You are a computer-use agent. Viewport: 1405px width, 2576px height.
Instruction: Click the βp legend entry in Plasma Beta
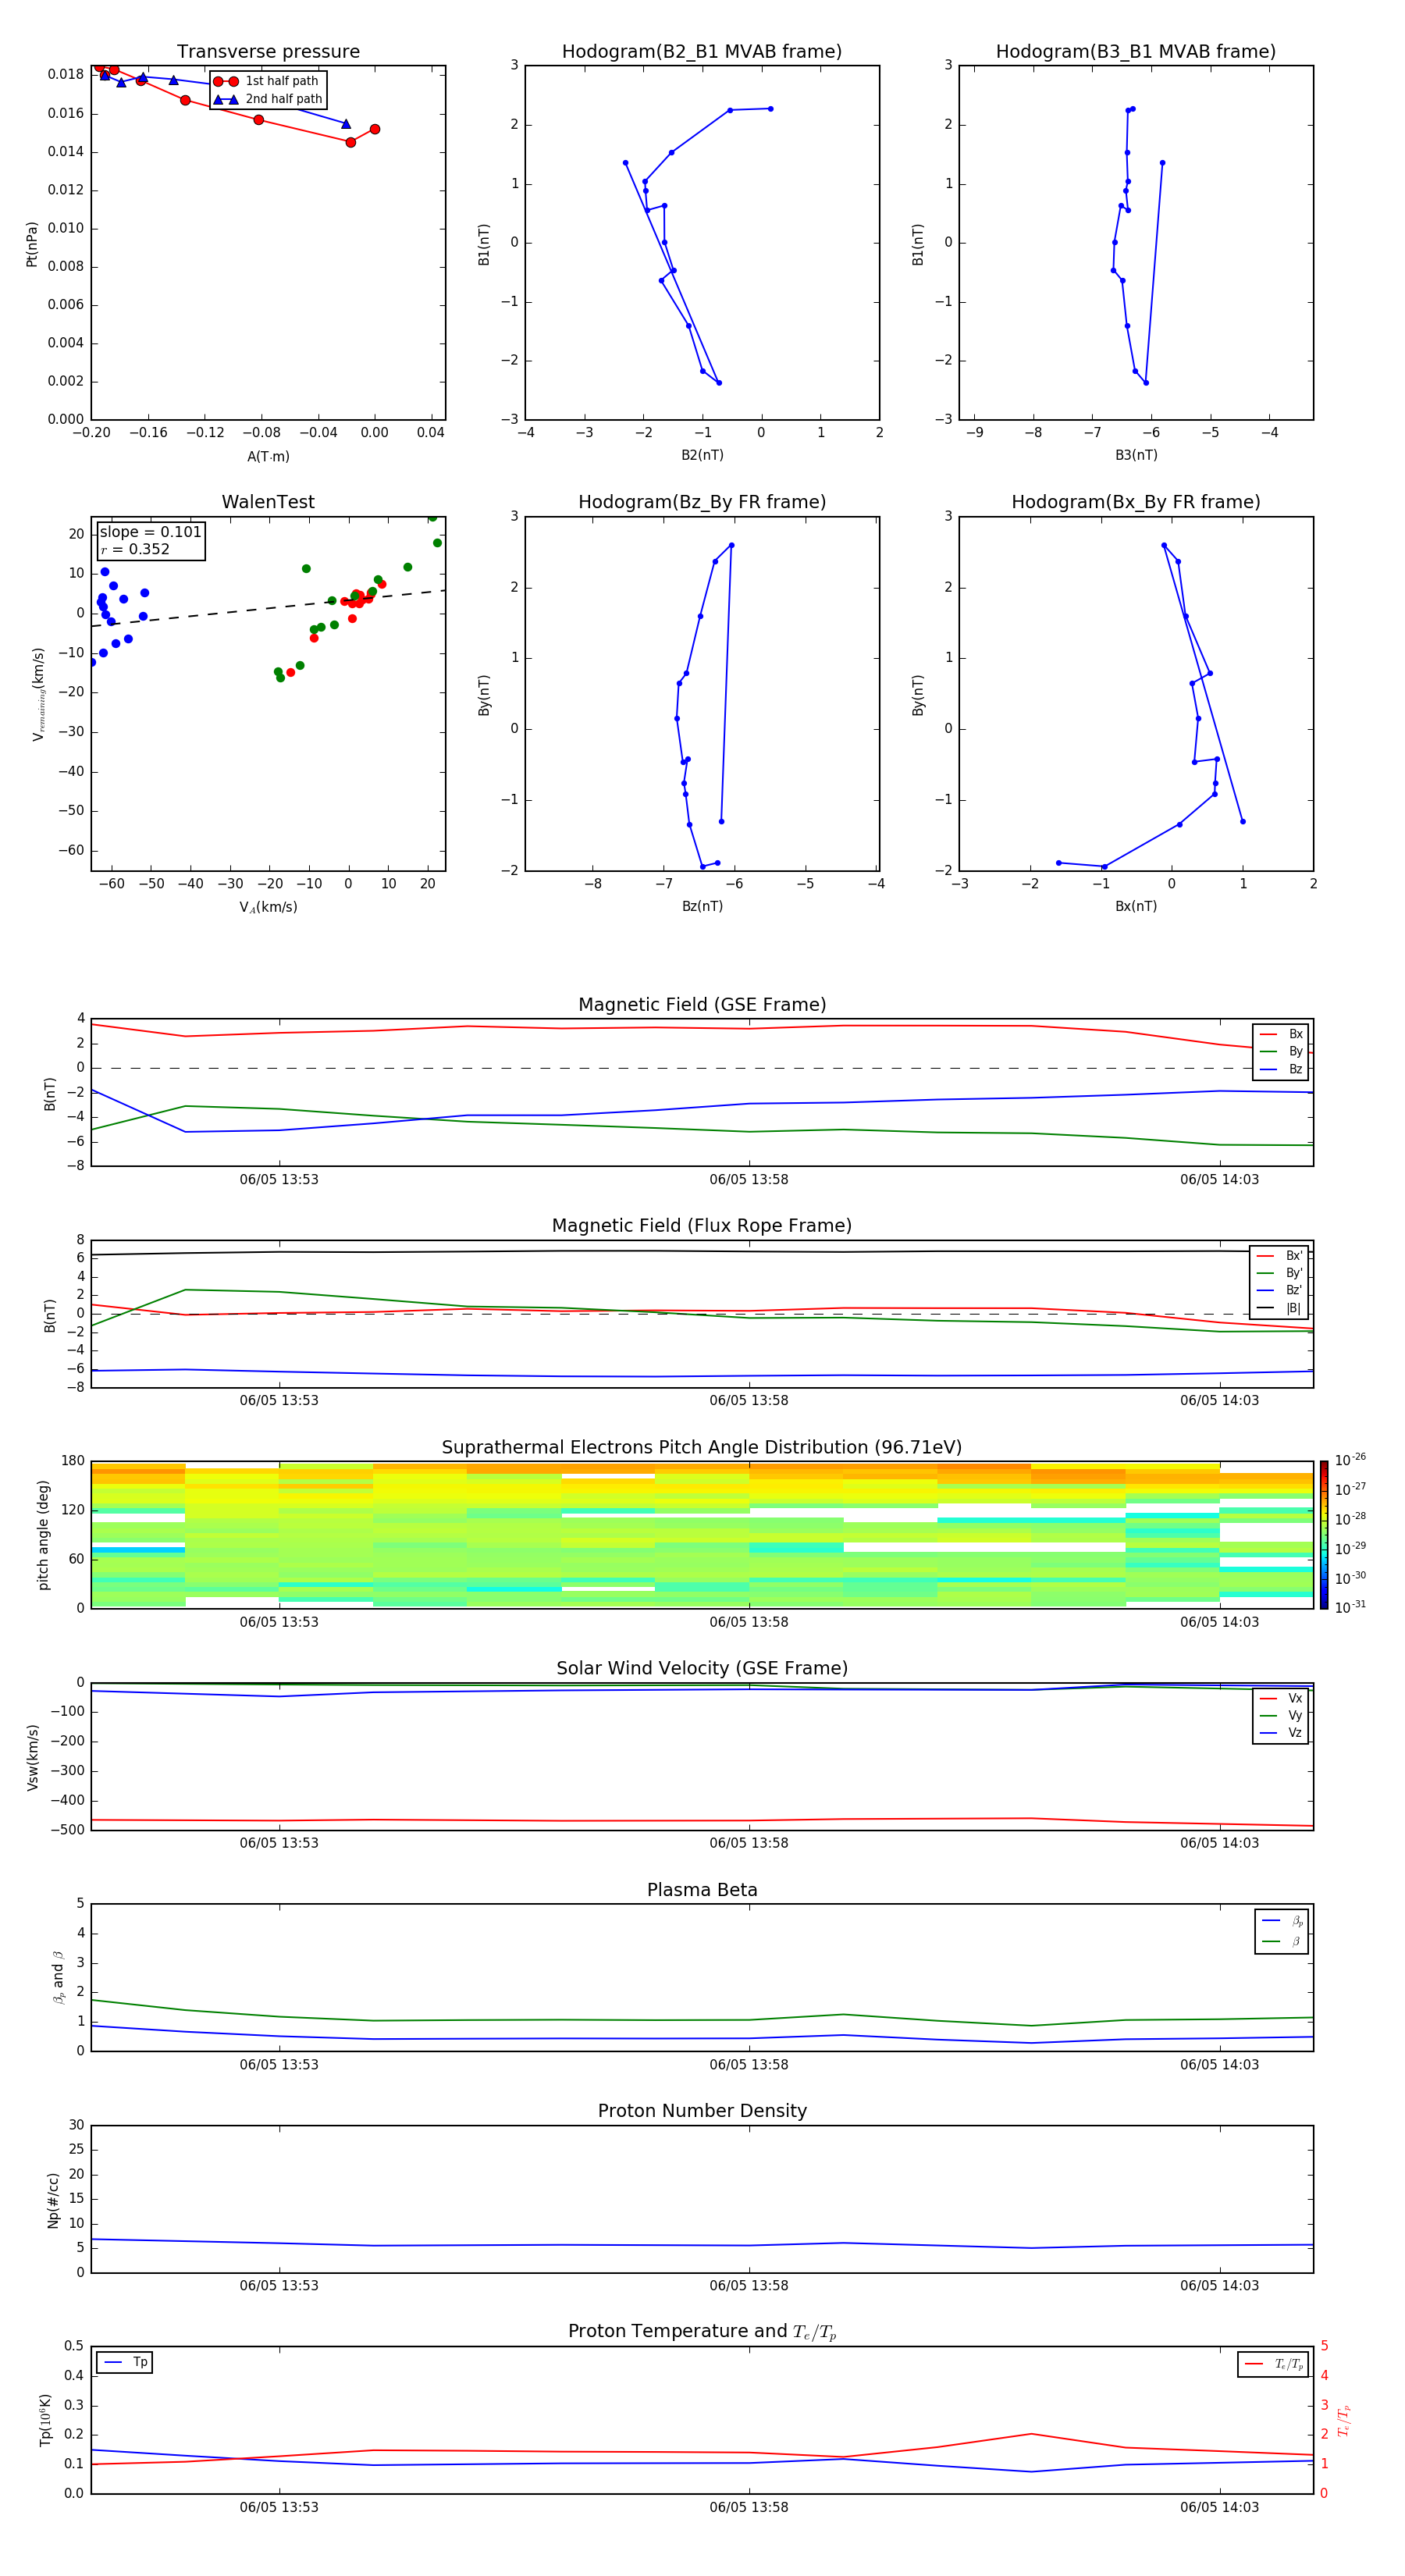(x=1282, y=1922)
